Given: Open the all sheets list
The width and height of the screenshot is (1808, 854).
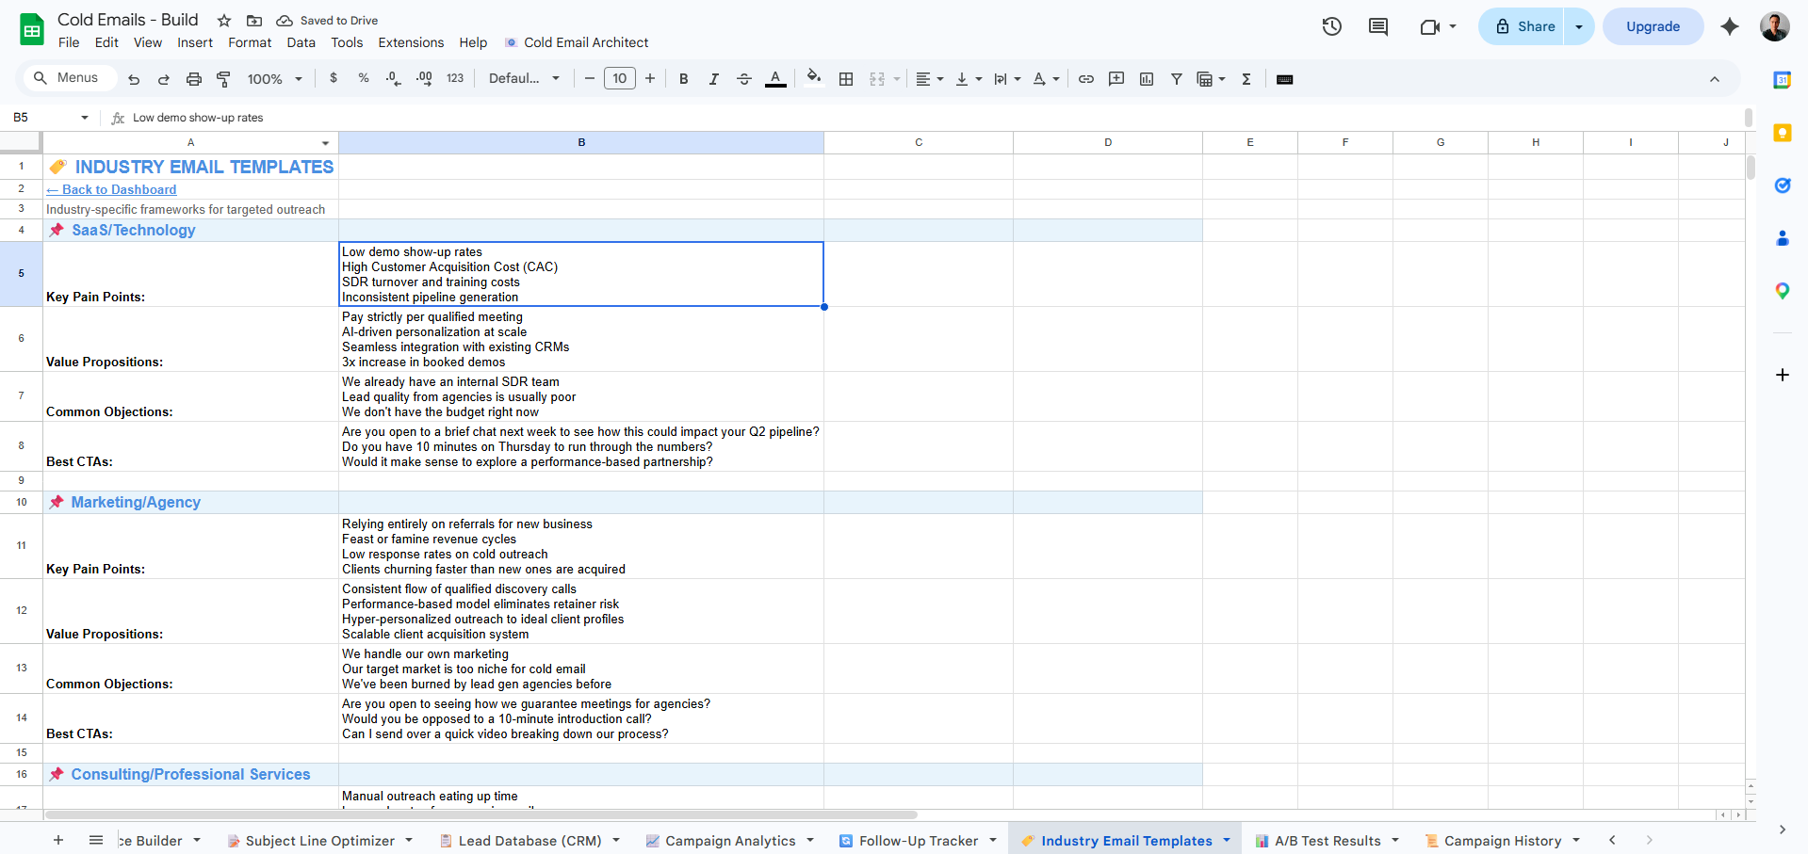Looking at the screenshot, I should click(96, 840).
